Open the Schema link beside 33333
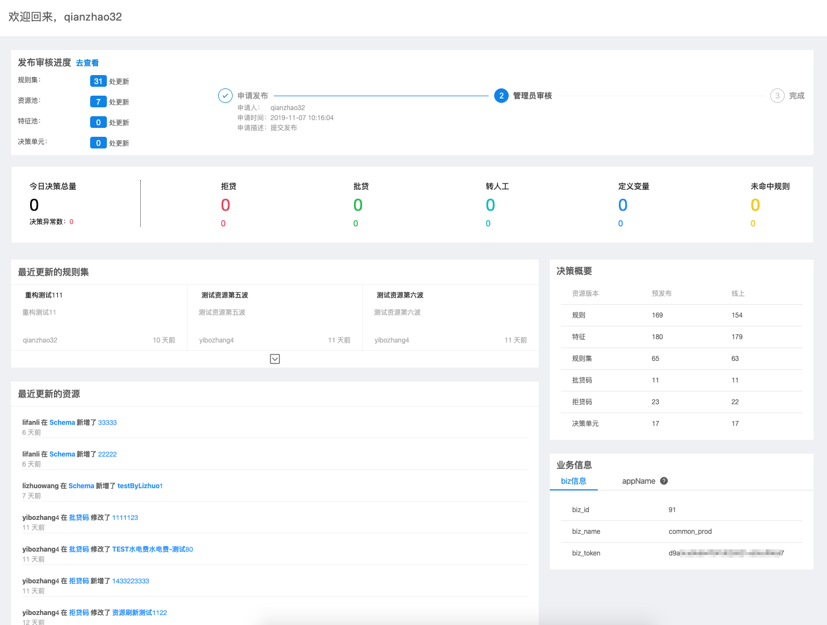 coord(62,423)
